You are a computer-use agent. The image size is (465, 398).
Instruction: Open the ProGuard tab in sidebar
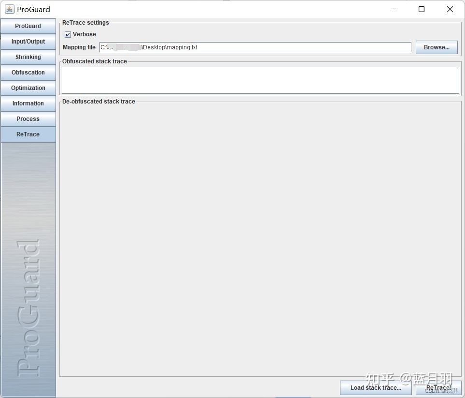click(x=28, y=26)
